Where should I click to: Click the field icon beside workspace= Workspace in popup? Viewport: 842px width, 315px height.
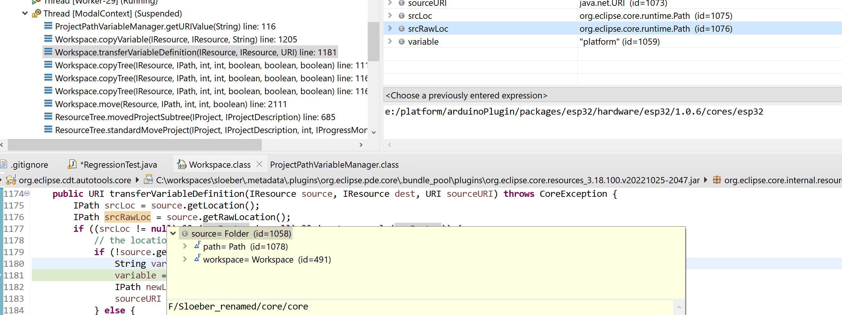coord(197,258)
